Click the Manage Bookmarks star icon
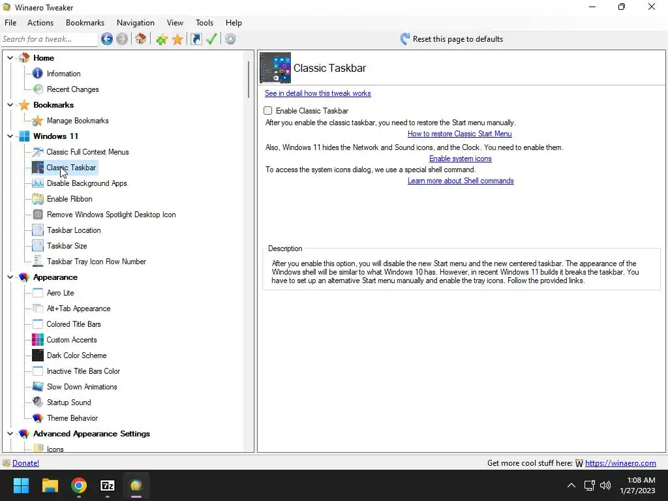 coord(37,121)
